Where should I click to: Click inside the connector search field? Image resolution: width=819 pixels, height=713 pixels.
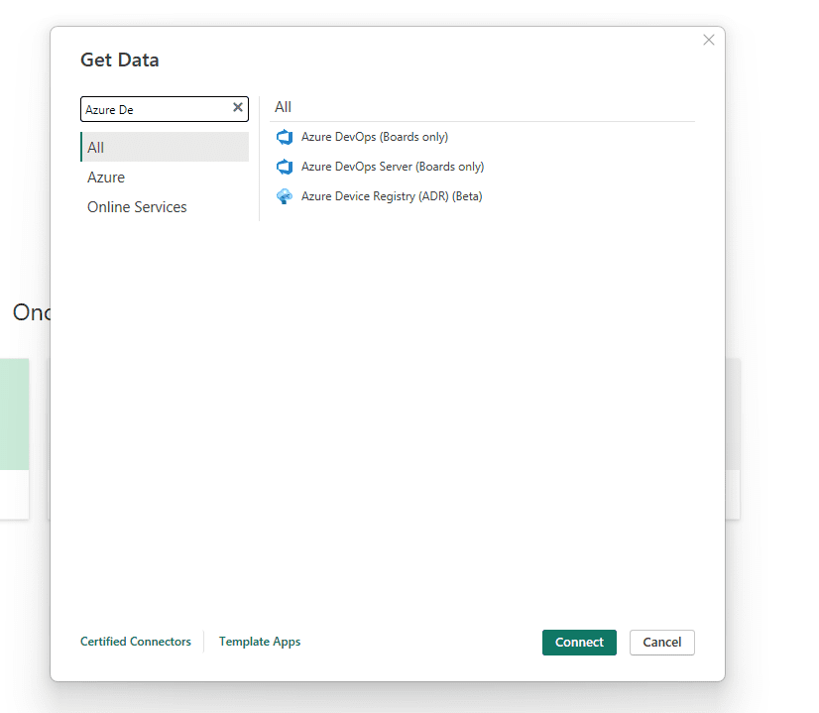click(x=155, y=109)
